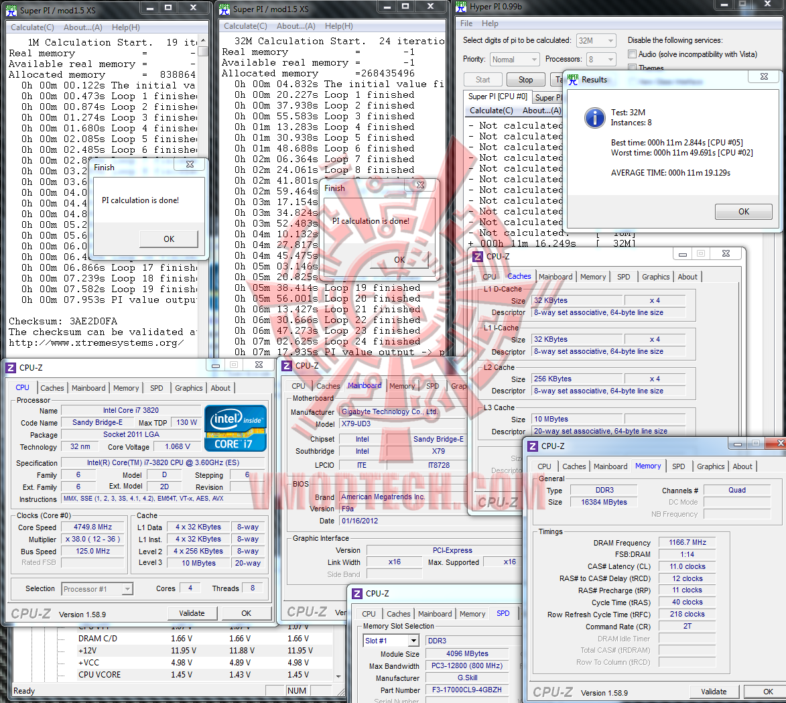Open the Help menu in Hyper PI
This screenshot has height=703, width=786.
(490, 23)
